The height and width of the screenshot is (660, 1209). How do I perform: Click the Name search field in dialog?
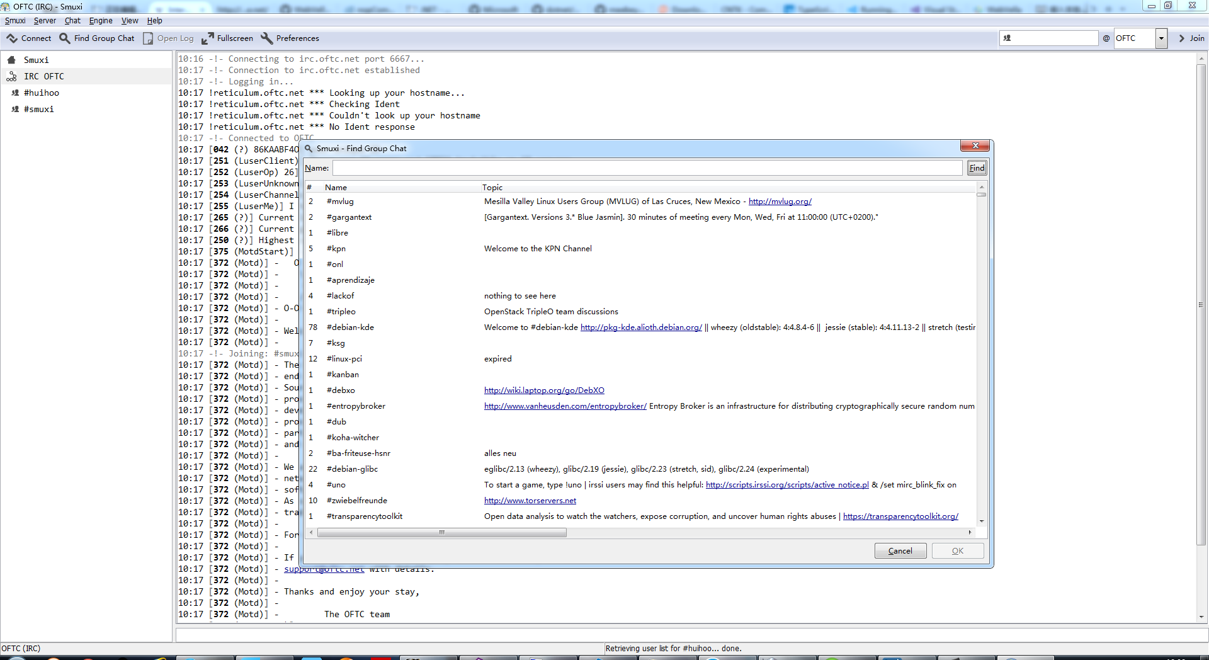(x=647, y=168)
